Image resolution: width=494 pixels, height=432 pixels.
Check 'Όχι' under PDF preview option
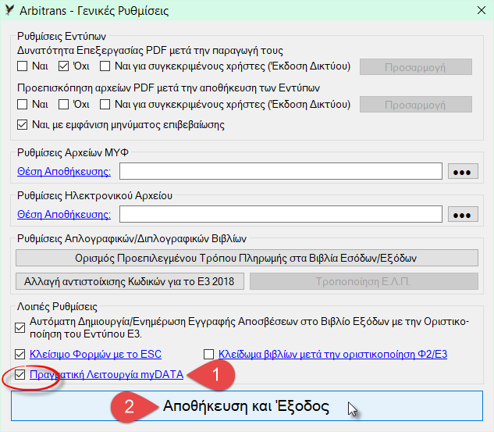(x=63, y=104)
